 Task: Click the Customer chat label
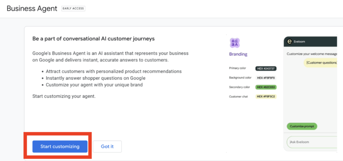click(239, 96)
